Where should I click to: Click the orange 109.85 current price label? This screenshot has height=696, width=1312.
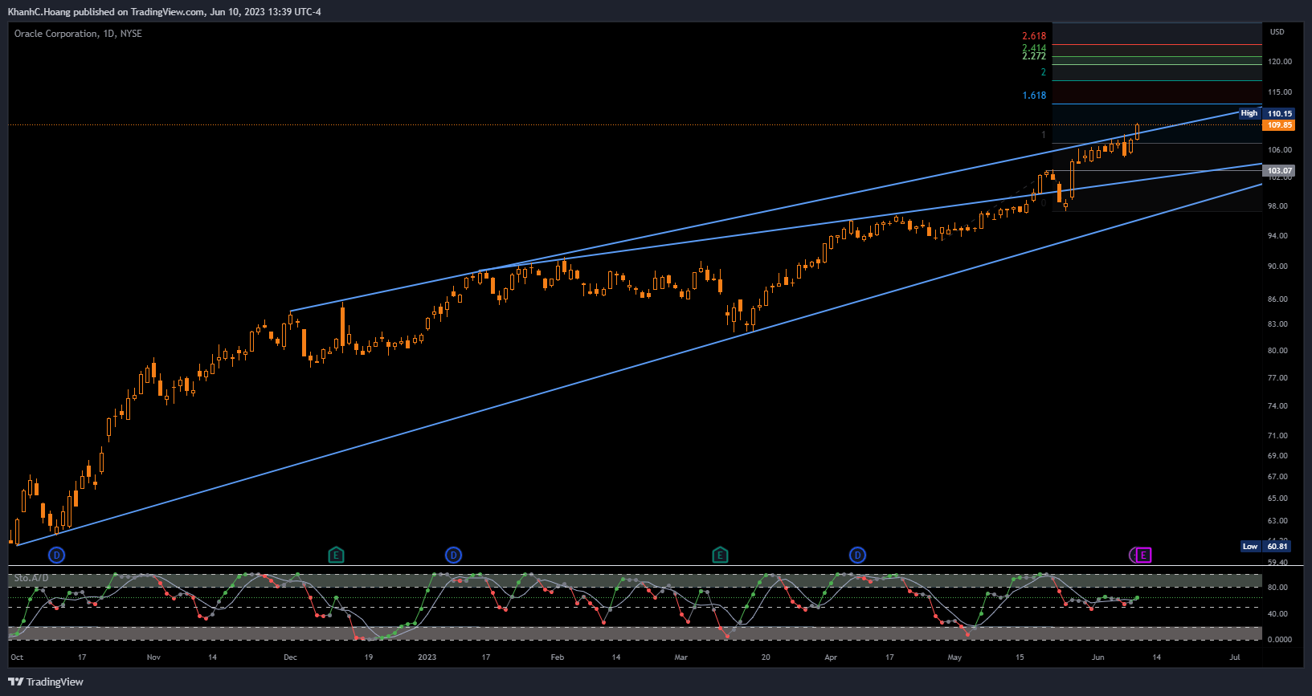1279,125
